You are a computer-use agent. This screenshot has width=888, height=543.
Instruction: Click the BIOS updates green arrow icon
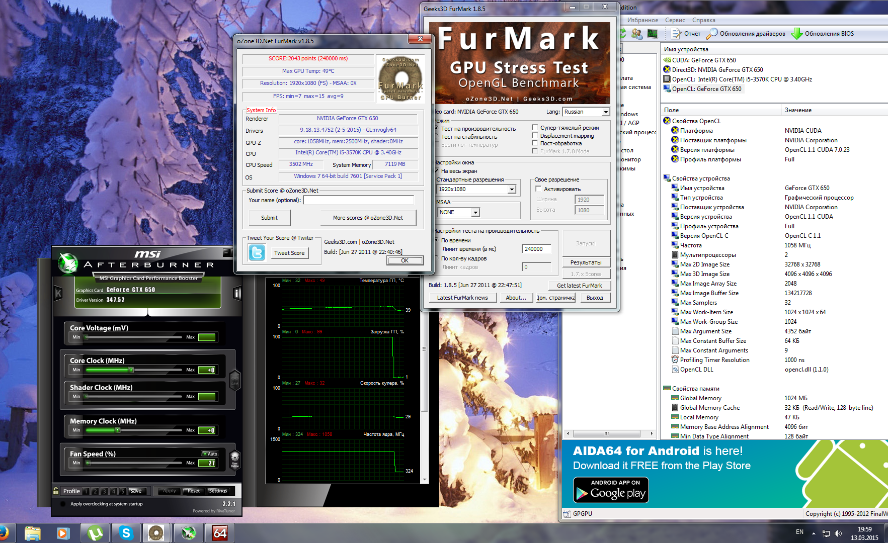click(797, 34)
